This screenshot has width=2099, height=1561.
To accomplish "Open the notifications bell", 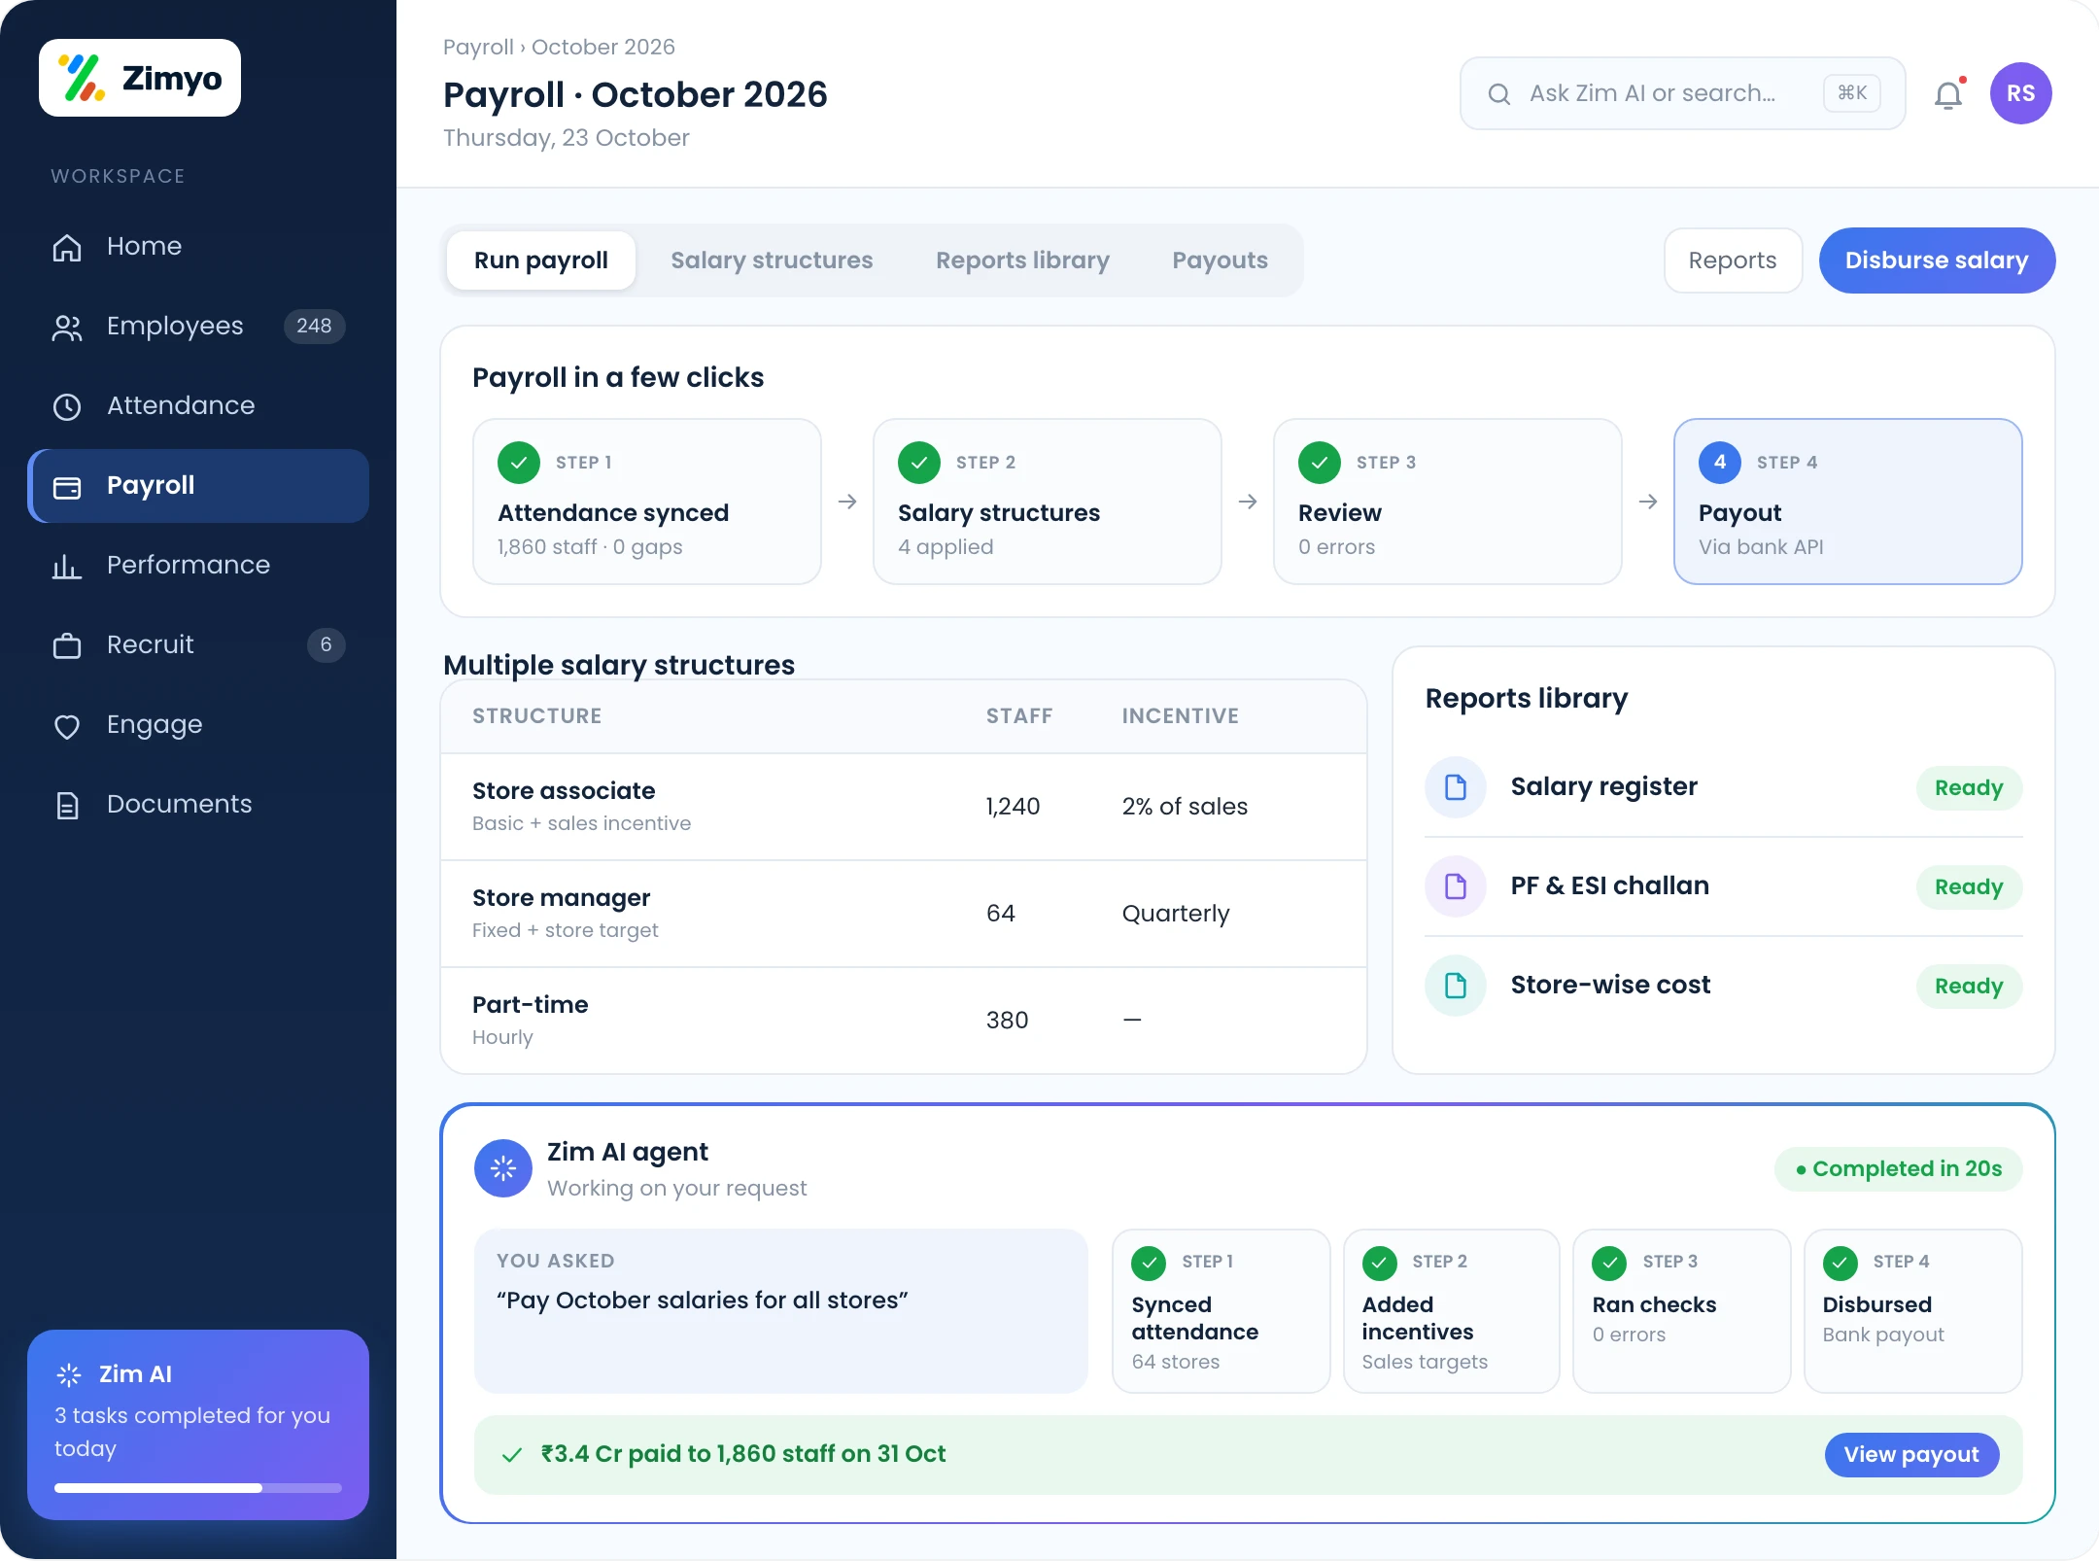I will point(1948,94).
